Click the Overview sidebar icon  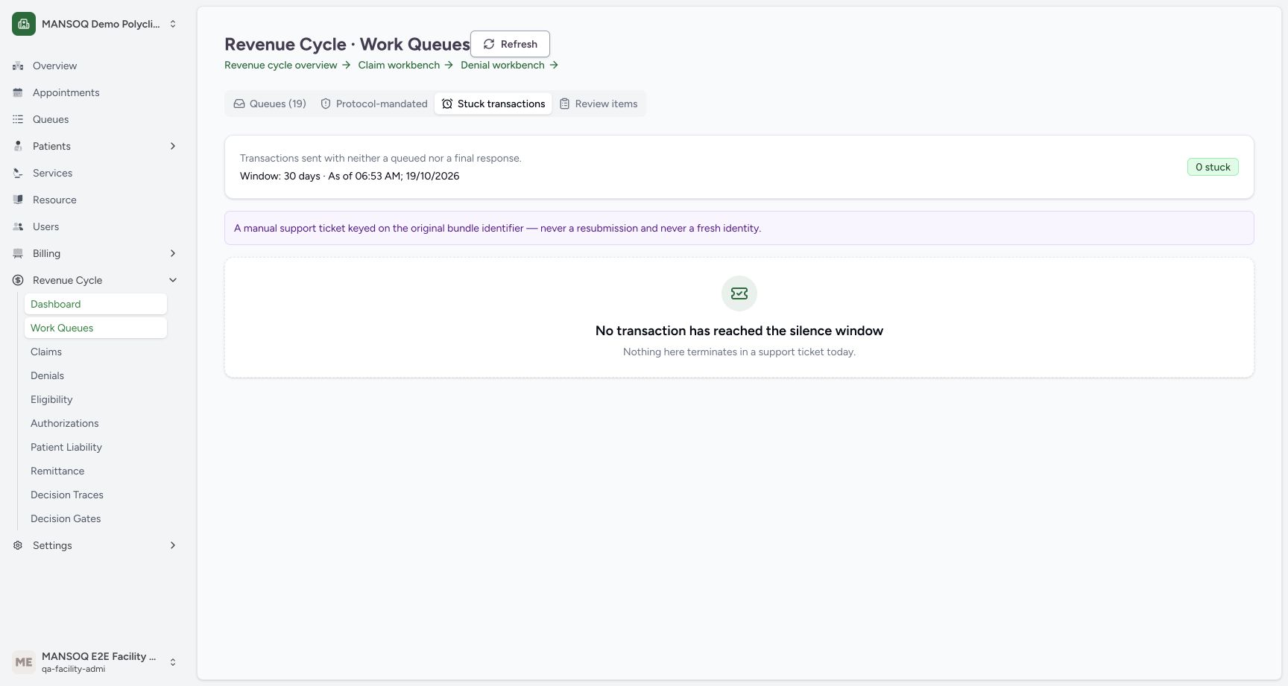(x=18, y=66)
